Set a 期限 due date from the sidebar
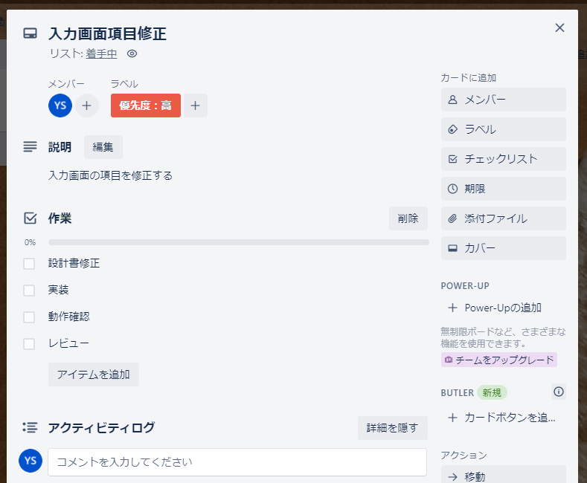 (x=504, y=189)
